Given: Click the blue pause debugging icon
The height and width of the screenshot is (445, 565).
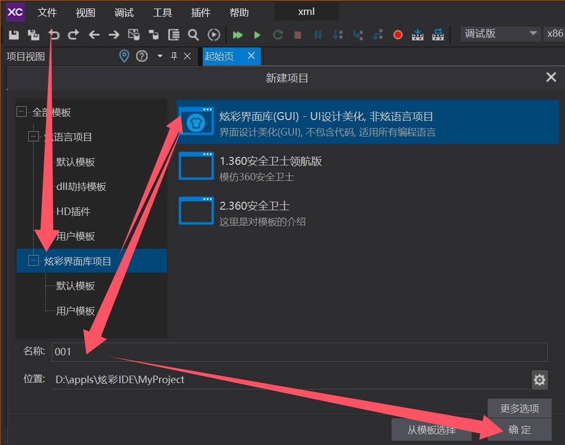Looking at the screenshot, I should point(318,35).
